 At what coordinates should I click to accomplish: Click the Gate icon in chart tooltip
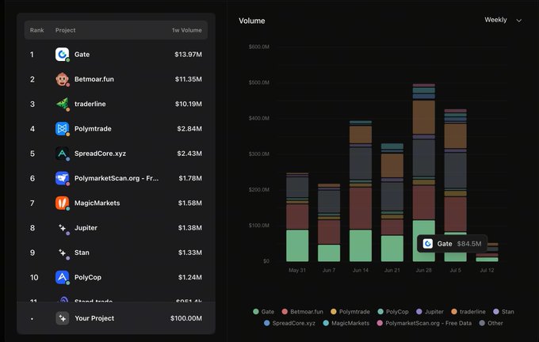(x=428, y=244)
